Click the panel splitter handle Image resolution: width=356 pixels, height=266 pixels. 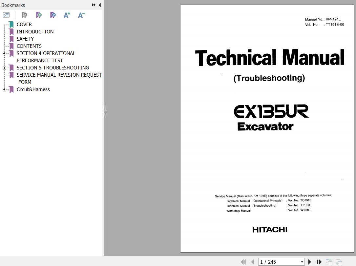105,110
